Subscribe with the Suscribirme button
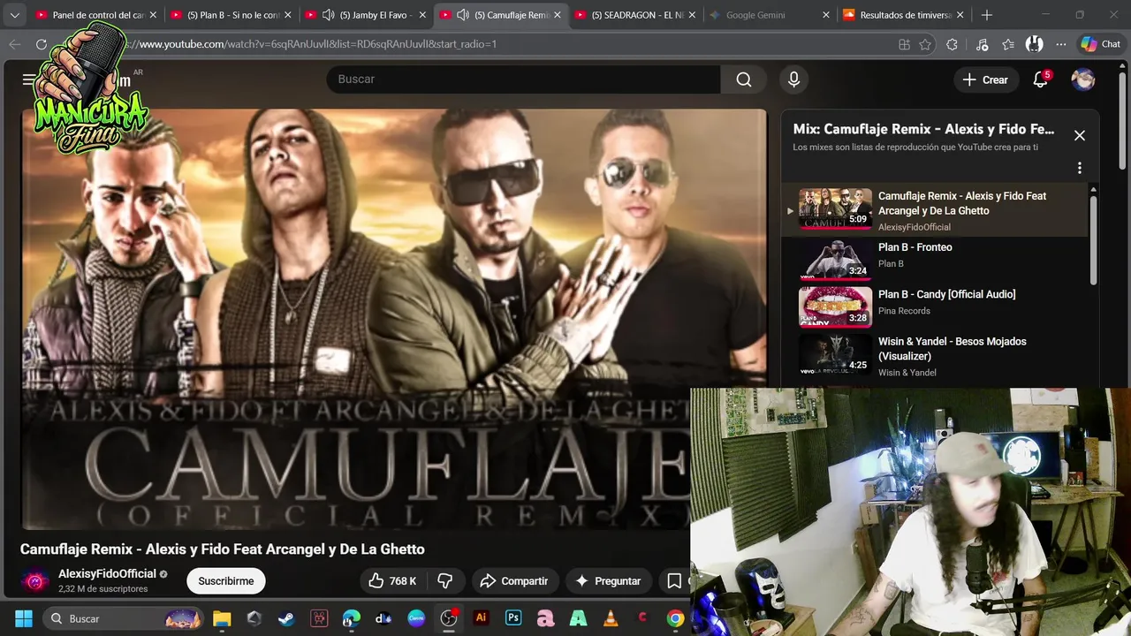Viewport: 1131px width, 636px height. 226,580
